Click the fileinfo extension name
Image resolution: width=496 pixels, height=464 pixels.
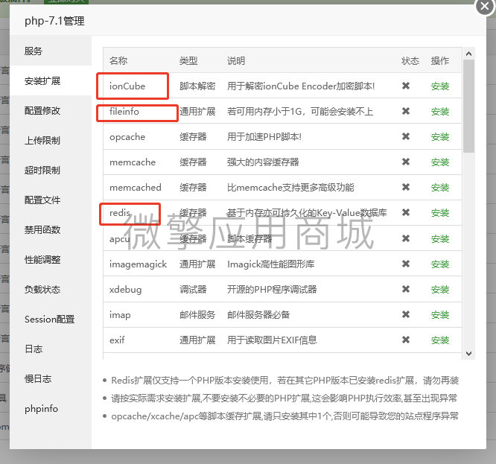coord(124,111)
